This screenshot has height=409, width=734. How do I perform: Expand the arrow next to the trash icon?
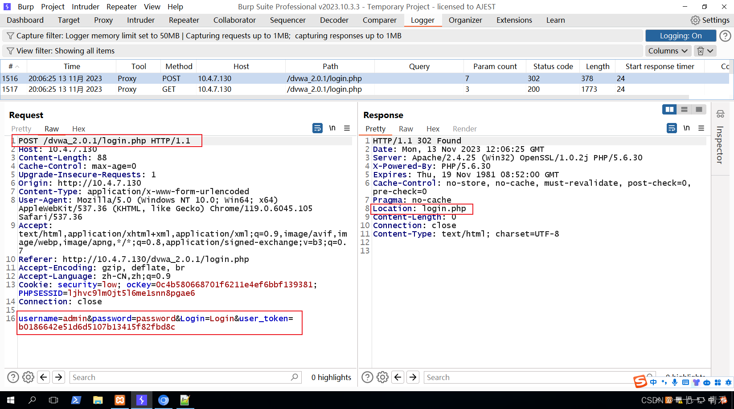710,51
